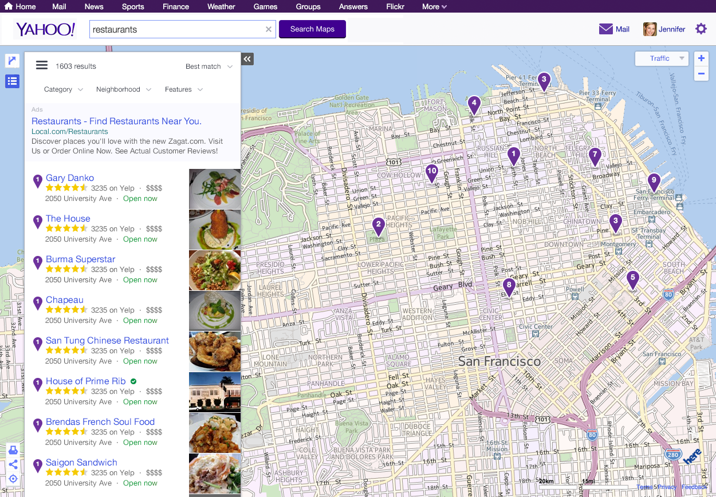Select map pin 5 near Mission St
This screenshot has height=497, width=716.
632,280
